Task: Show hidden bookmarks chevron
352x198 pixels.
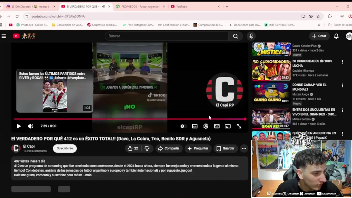Action: tap(319, 25)
